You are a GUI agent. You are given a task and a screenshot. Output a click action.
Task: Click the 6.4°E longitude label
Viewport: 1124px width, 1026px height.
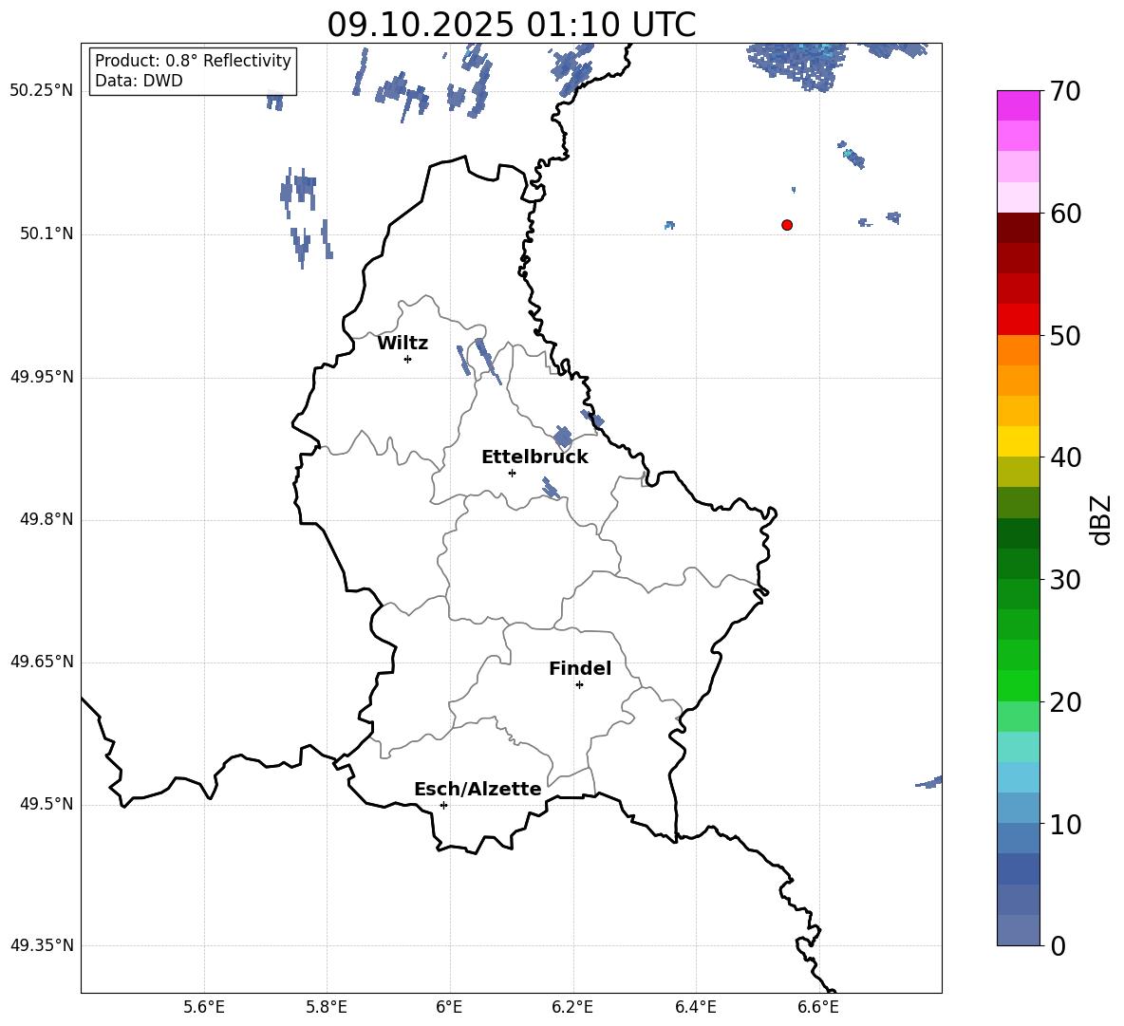tap(695, 1007)
